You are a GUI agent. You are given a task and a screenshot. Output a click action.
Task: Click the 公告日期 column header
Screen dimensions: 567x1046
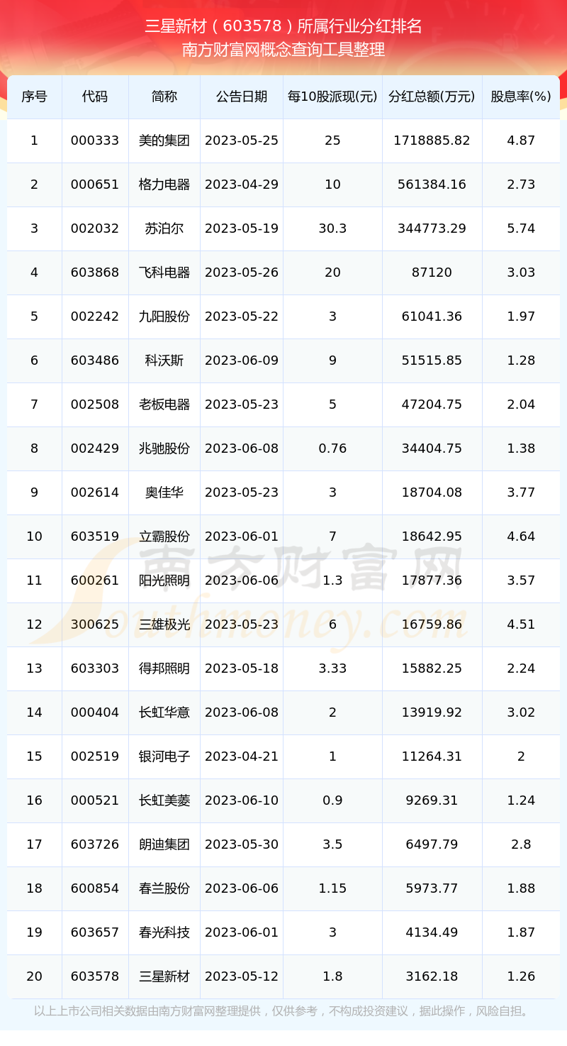pyautogui.click(x=242, y=97)
